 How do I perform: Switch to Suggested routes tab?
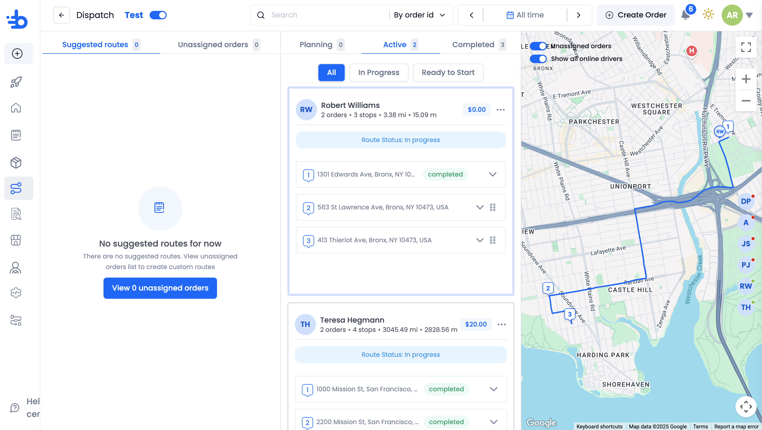coord(101,45)
